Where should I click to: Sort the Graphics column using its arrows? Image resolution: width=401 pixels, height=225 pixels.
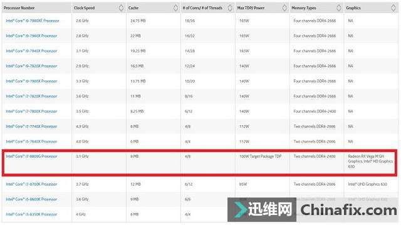[393, 8]
